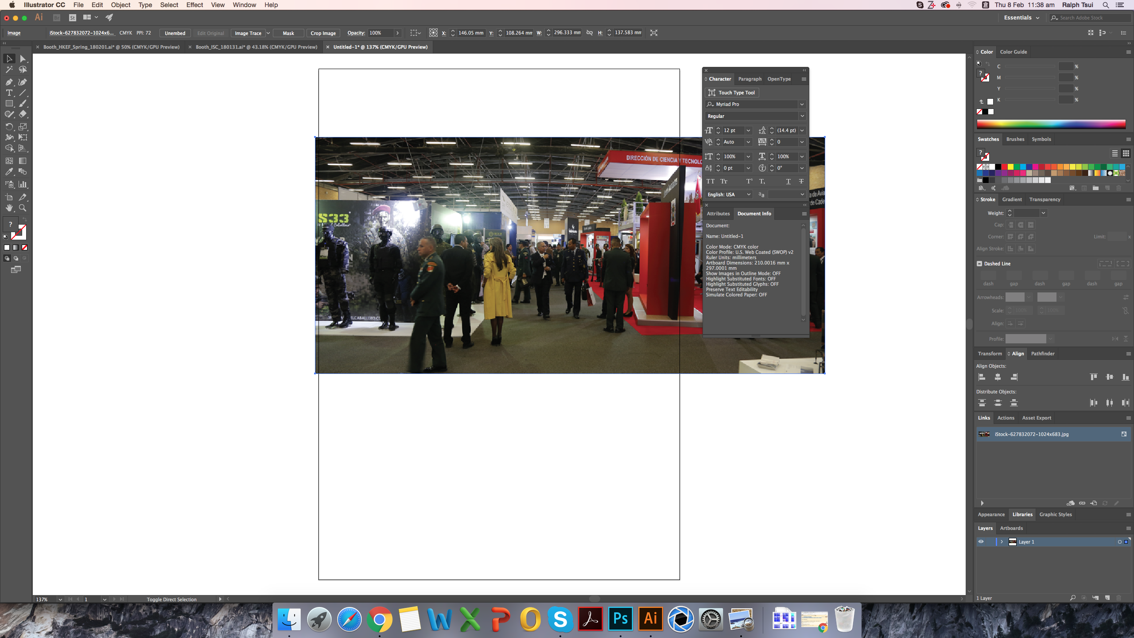Select the Eyedropper tool
The image size is (1134, 638).
click(9, 172)
